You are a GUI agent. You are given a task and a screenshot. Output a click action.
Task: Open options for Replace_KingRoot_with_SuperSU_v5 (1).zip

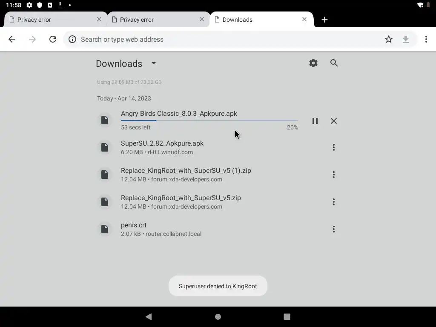pyautogui.click(x=334, y=175)
